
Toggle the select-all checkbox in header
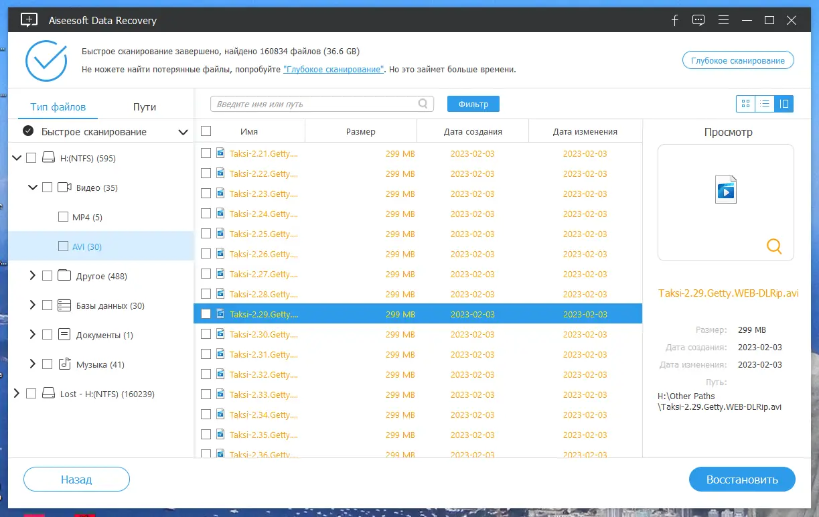point(206,131)
